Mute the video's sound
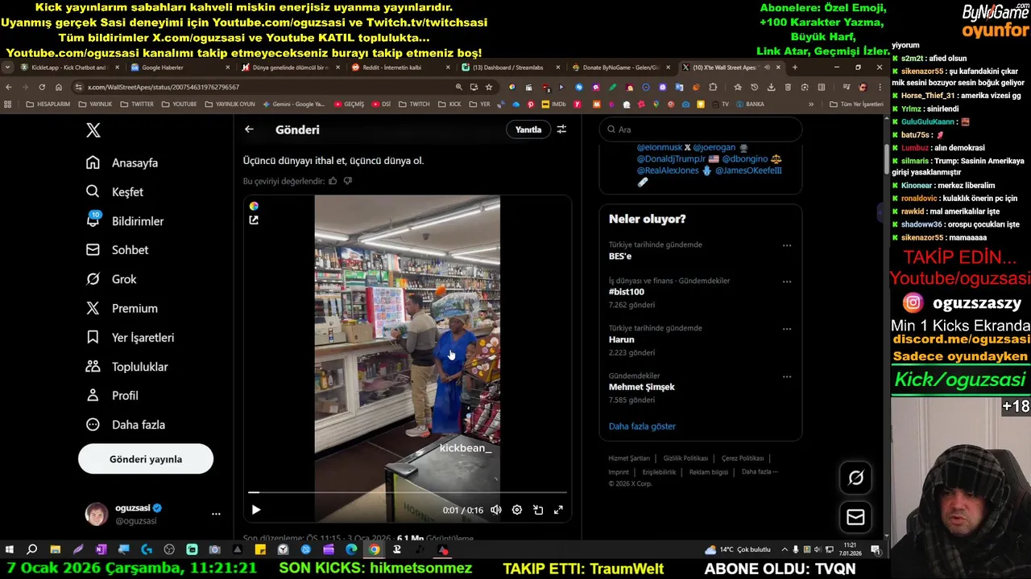The image size is (1031, 579). point(496,510)
